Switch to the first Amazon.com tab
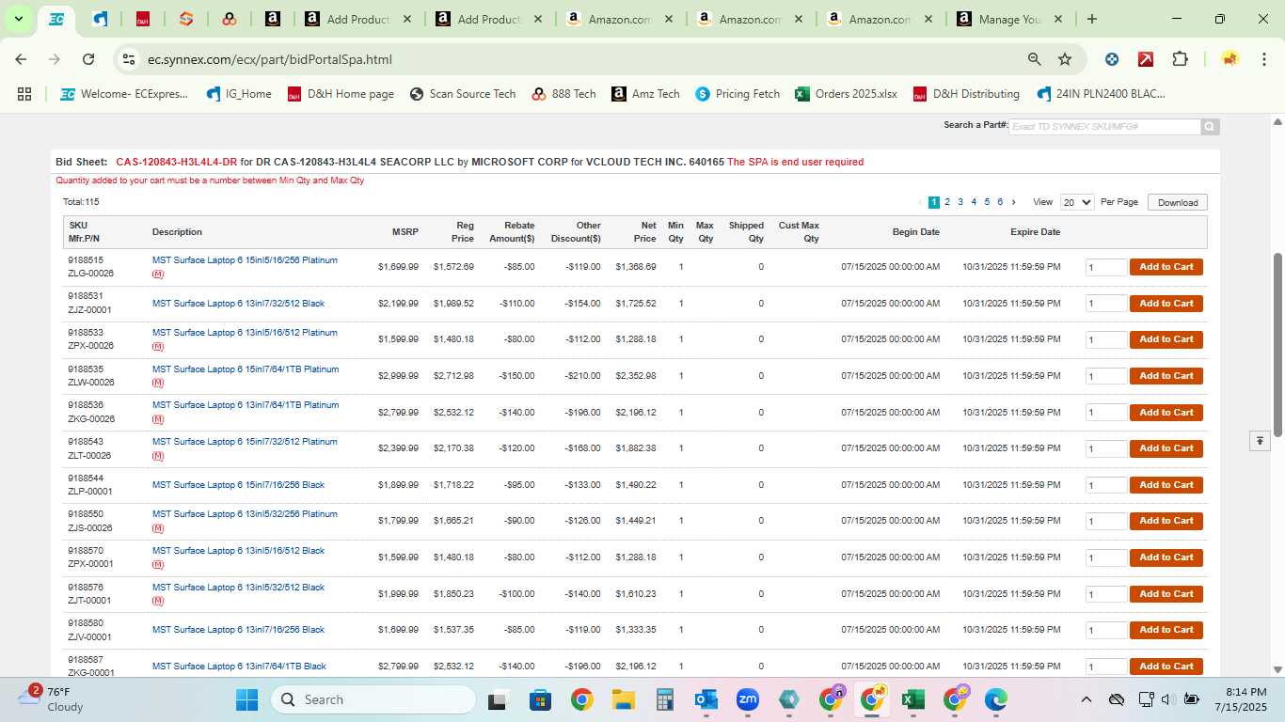The height and width of the screenshot is (722, 1285). 619,19
